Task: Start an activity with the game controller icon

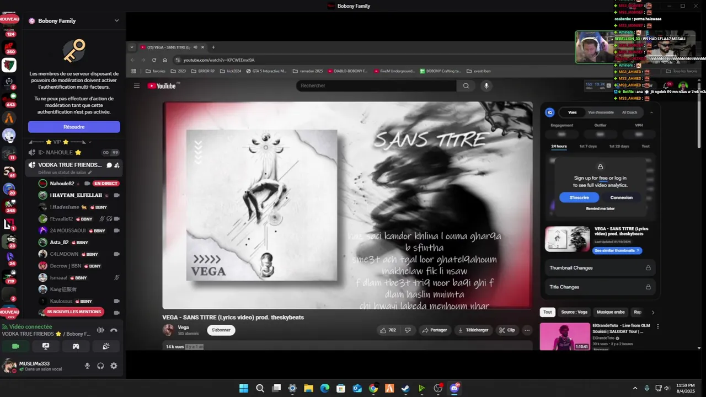Action: click(x=76, y=346)
